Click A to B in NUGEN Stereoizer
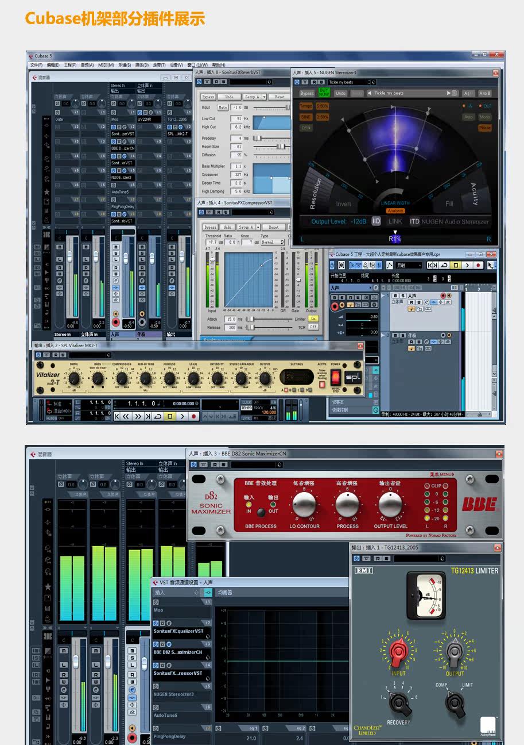524x745 pixels. click(485, 93)
